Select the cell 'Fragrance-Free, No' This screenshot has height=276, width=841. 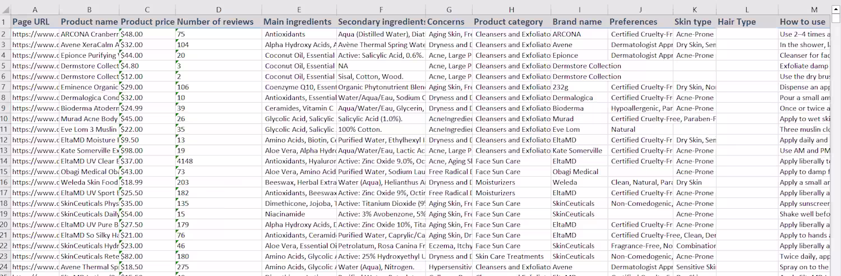point(641,246)
